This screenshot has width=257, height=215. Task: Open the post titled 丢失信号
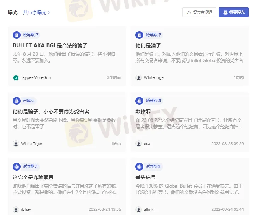tap(146, 177)
